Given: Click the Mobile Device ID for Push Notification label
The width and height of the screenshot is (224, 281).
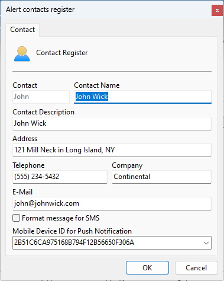Looking at the screenshot, I should click(x=72, y=231).
